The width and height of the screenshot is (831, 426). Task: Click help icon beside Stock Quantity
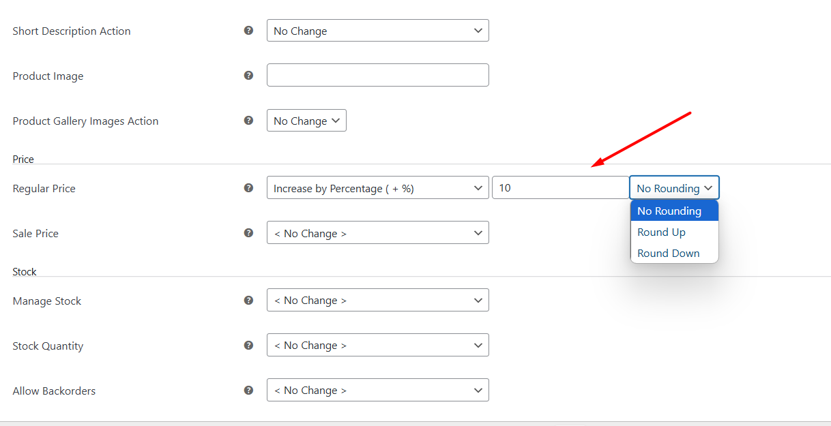pos(249,346)
